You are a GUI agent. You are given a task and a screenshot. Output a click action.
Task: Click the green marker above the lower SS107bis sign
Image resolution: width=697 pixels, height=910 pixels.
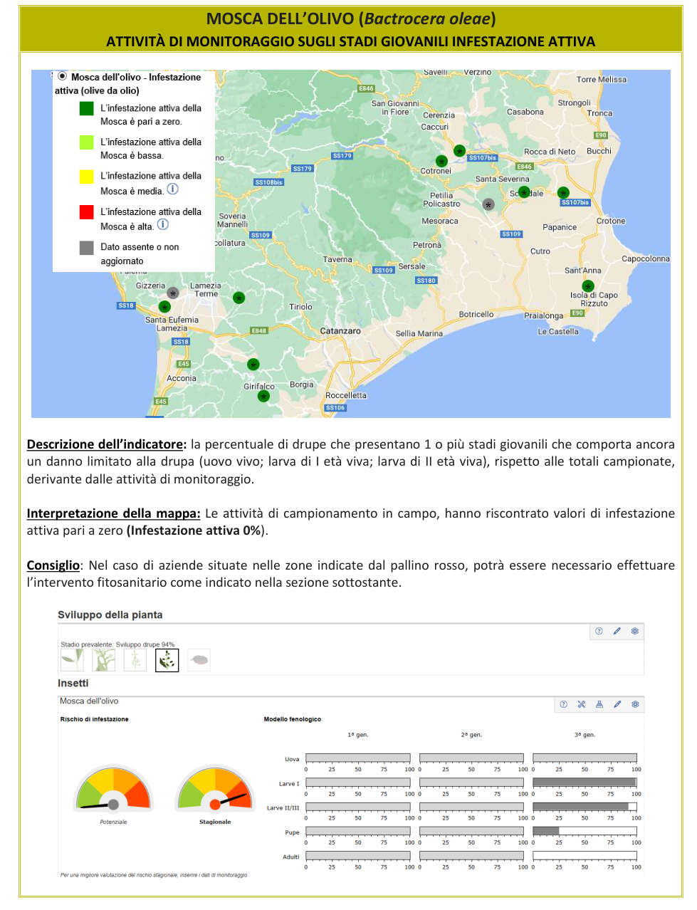(x=563, y=192)
